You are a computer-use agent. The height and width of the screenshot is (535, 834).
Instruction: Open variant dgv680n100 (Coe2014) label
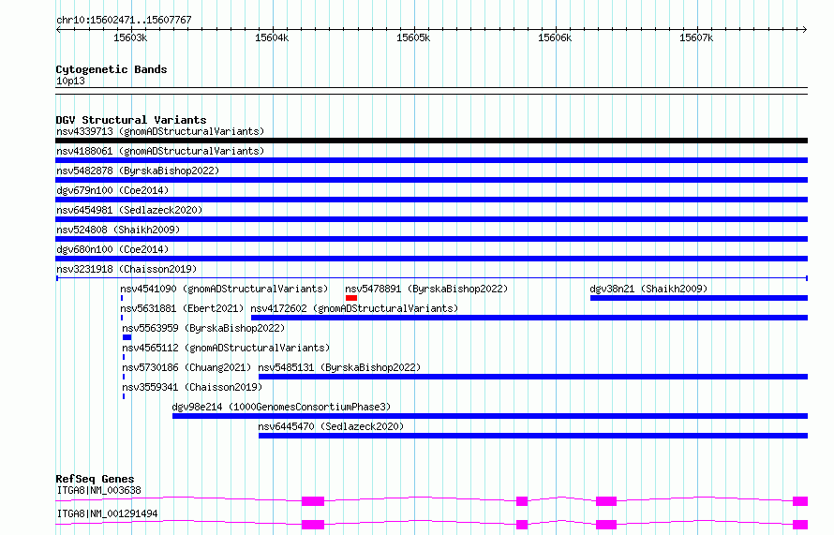point(112,249)
